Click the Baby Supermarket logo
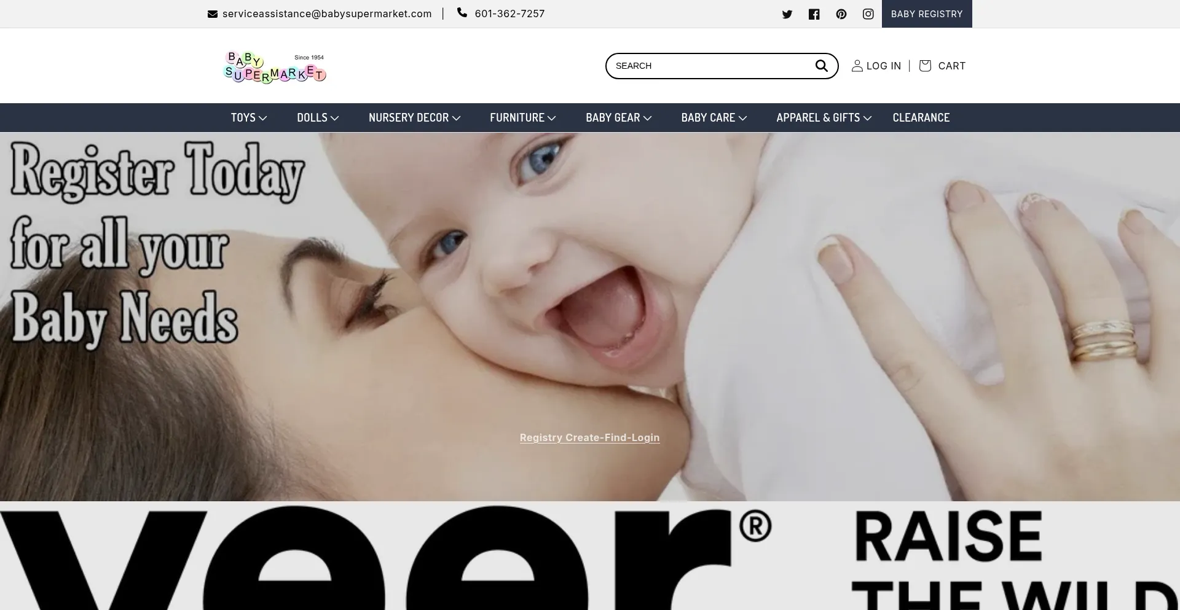This screenshot has width=1180, height=610. (x=275, y=66)
